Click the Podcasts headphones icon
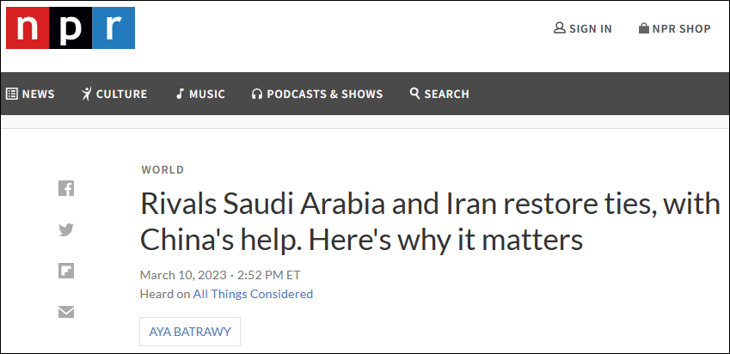 click(x=256, y=94)
